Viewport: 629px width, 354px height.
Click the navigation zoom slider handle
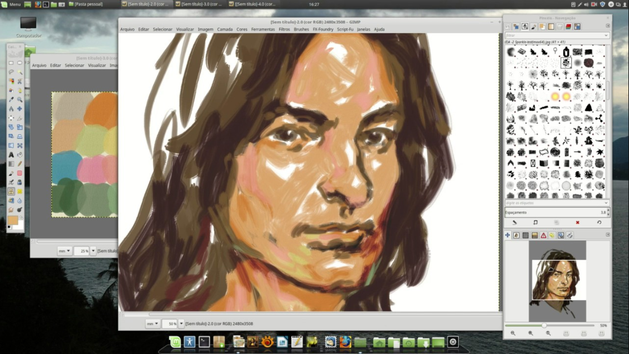pyautogui.click(x=545, y=325)
